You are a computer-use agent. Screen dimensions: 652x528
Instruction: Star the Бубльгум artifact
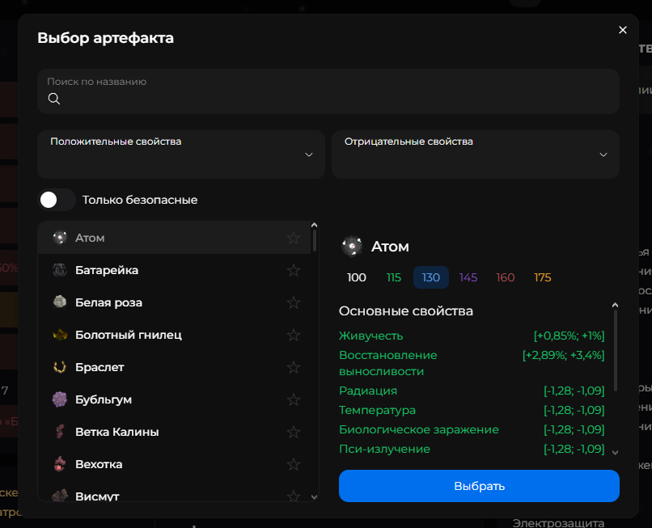coord(294,399)
